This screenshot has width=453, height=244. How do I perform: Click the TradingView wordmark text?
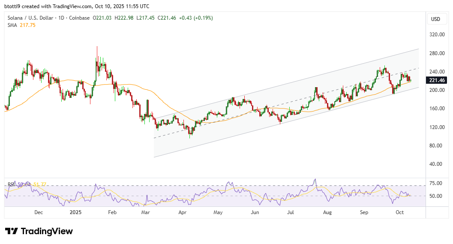coord(47,231)
